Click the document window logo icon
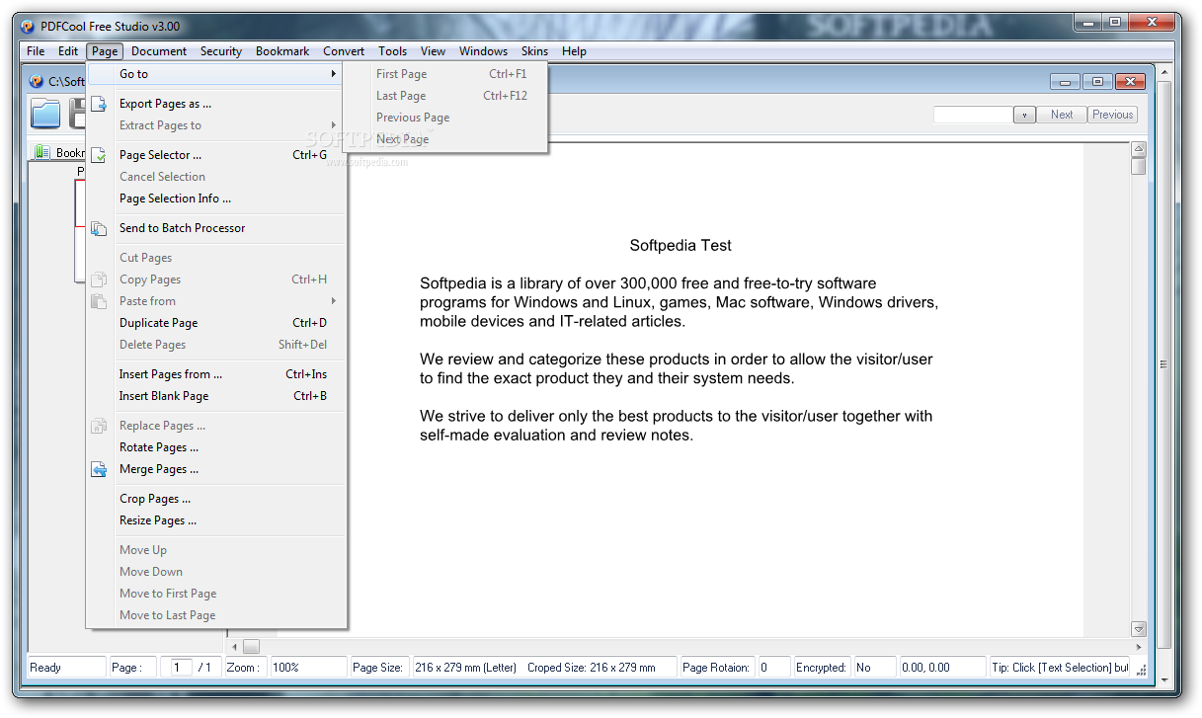 point(37,81)
